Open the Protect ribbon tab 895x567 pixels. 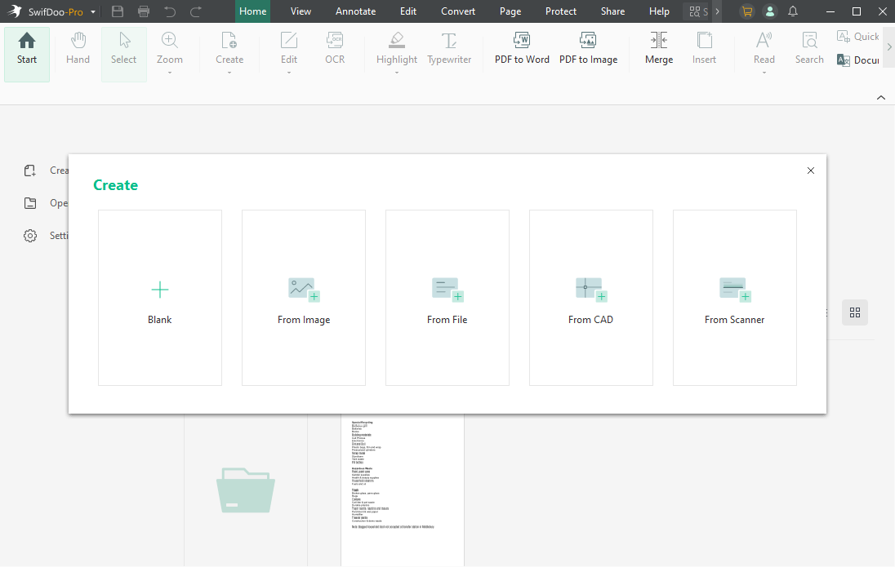(561, 11)
